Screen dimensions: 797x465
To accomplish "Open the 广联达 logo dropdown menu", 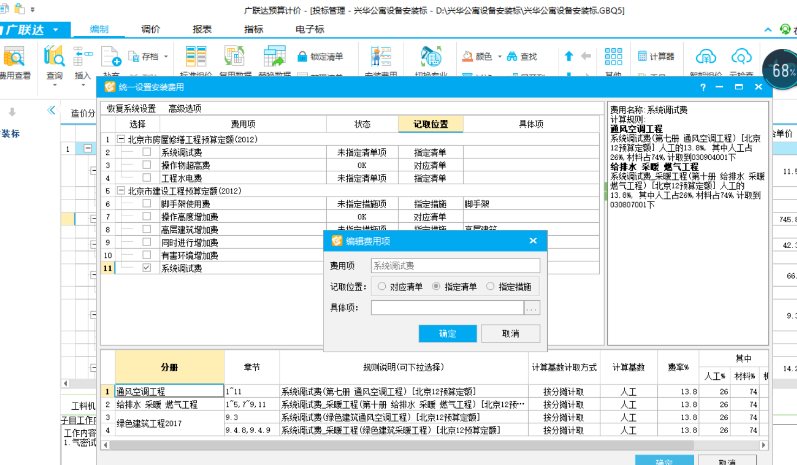I will (56, 30).
